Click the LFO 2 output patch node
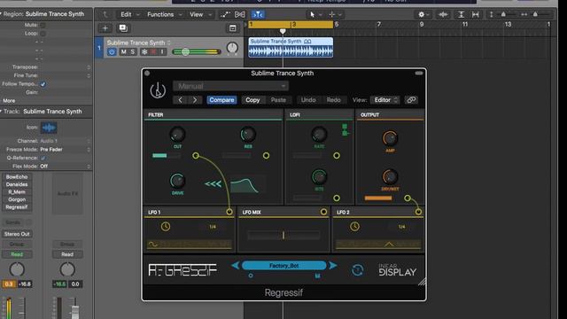 (x=418, y=212)
